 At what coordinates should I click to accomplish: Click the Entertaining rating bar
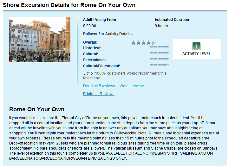click(x=159, y=59)
